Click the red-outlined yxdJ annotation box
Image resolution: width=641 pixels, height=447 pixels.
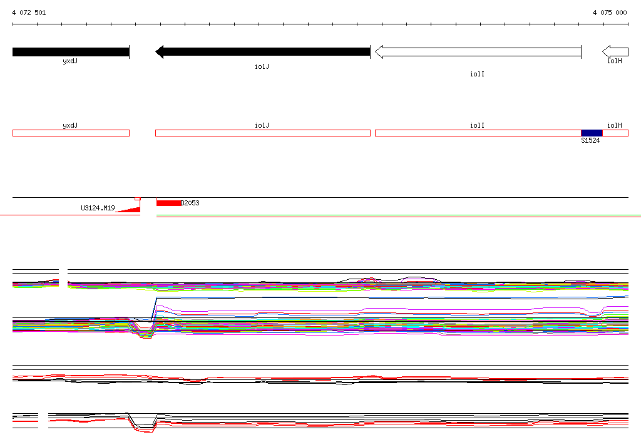pyautogui.click(x=71, y=133)
